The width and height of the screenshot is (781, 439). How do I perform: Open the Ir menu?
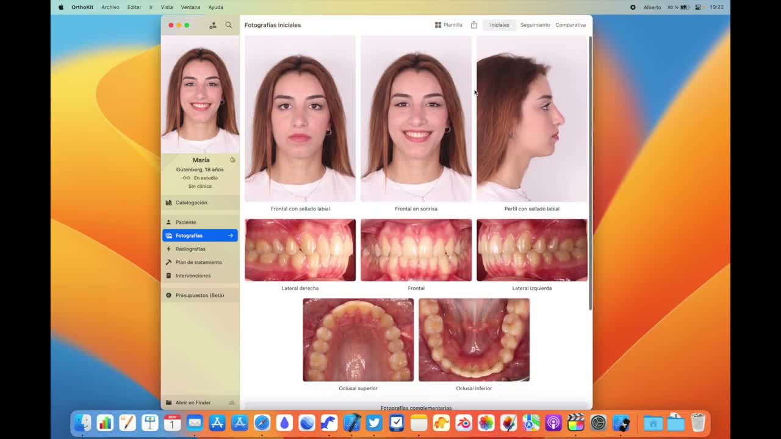pos(151,7)
